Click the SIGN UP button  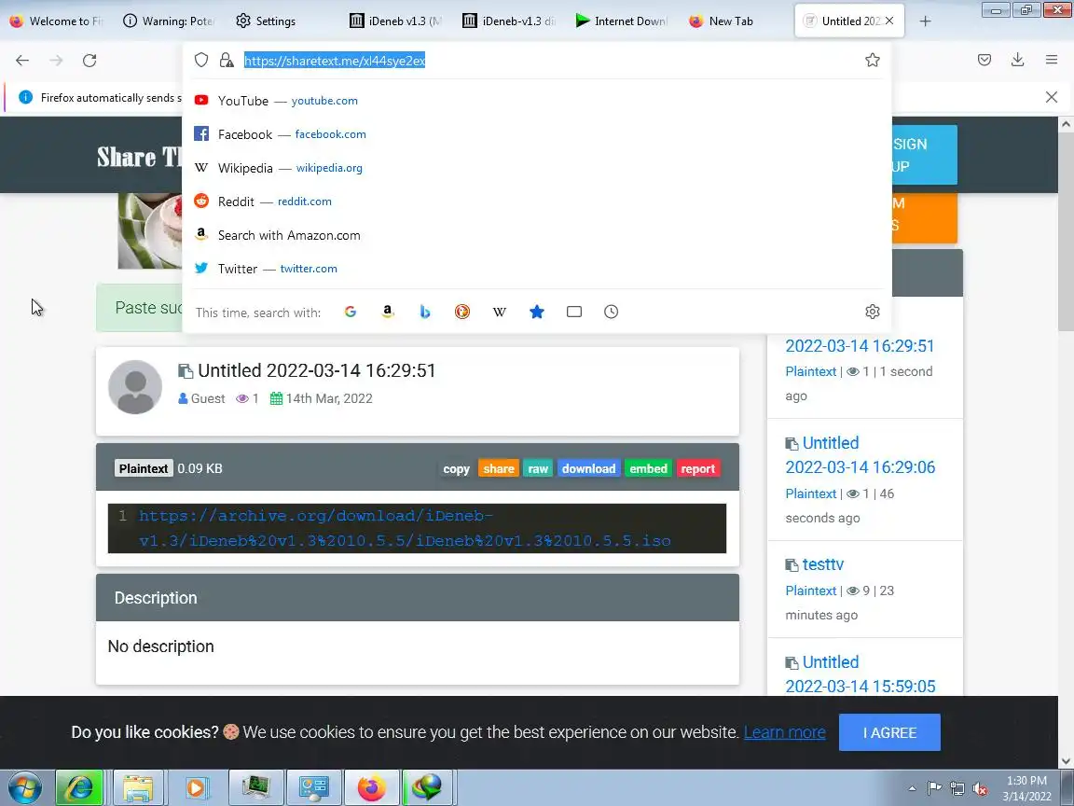pyautogui.click(x=924, y=155)
